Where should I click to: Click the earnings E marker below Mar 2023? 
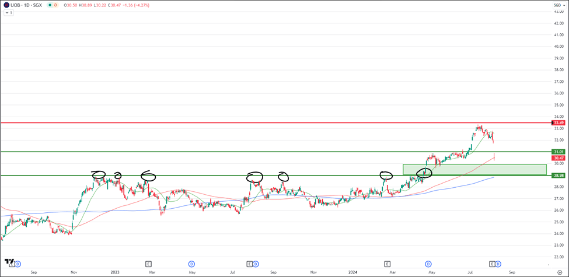pyautogui.click(x=148, y=264)
